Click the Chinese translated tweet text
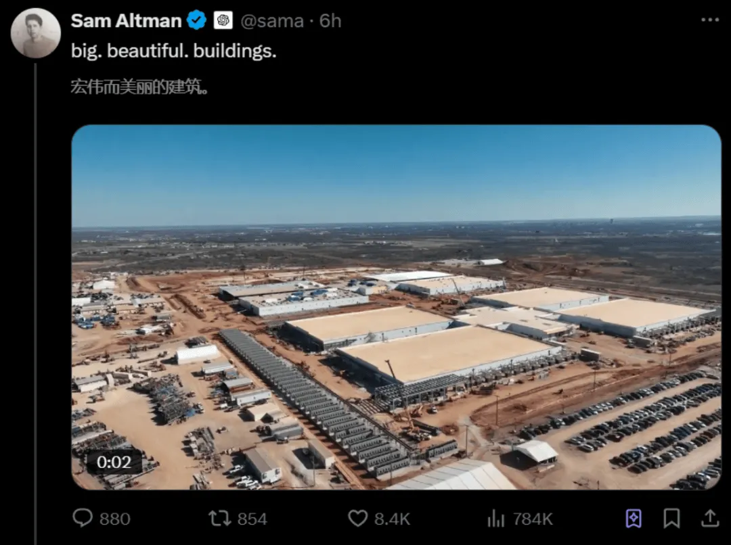The height and width of the screenshot is (545, 731). click(139, 87)
